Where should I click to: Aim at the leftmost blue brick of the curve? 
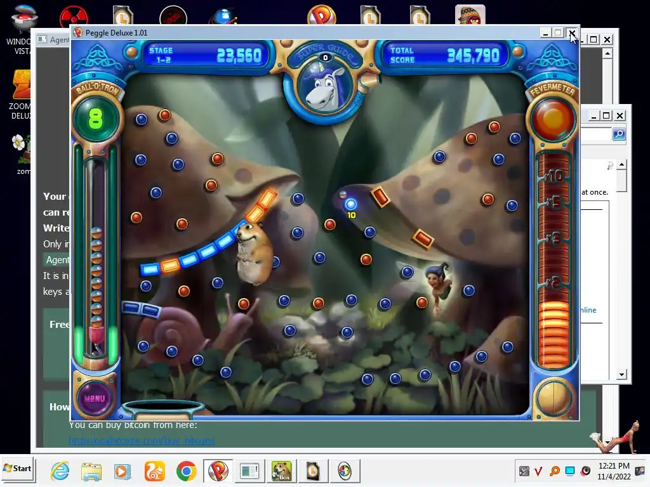point(150,269)
